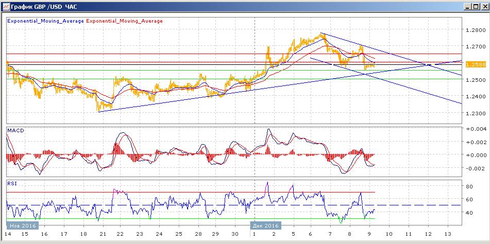Click the 1.2800 price axis label

[473, 30]
